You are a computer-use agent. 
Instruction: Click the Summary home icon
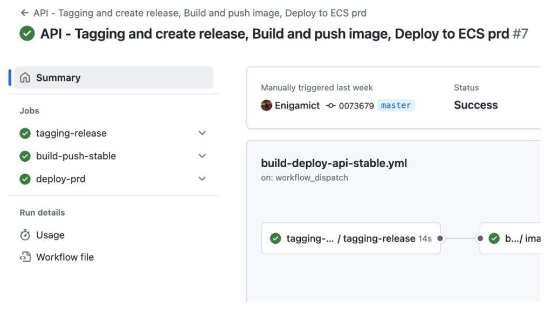(x=25, y=78)
